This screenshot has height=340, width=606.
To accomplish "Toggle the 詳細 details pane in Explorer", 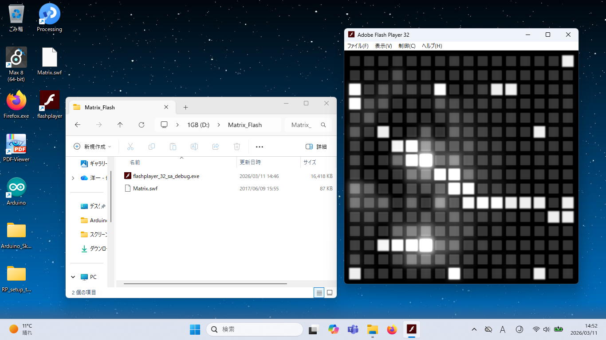I will click(x=316, y=147).
